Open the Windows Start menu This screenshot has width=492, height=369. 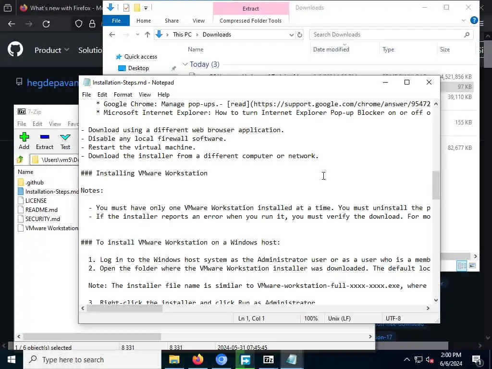click(12, 359)
